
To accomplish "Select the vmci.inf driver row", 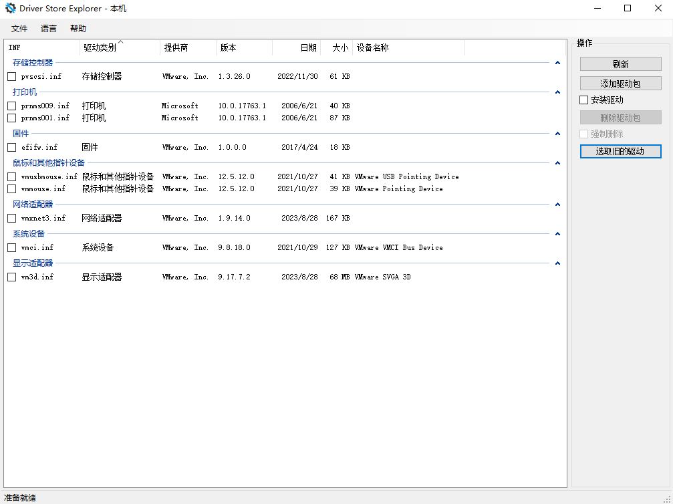I will pyautogui.click(x=37, y=248).
